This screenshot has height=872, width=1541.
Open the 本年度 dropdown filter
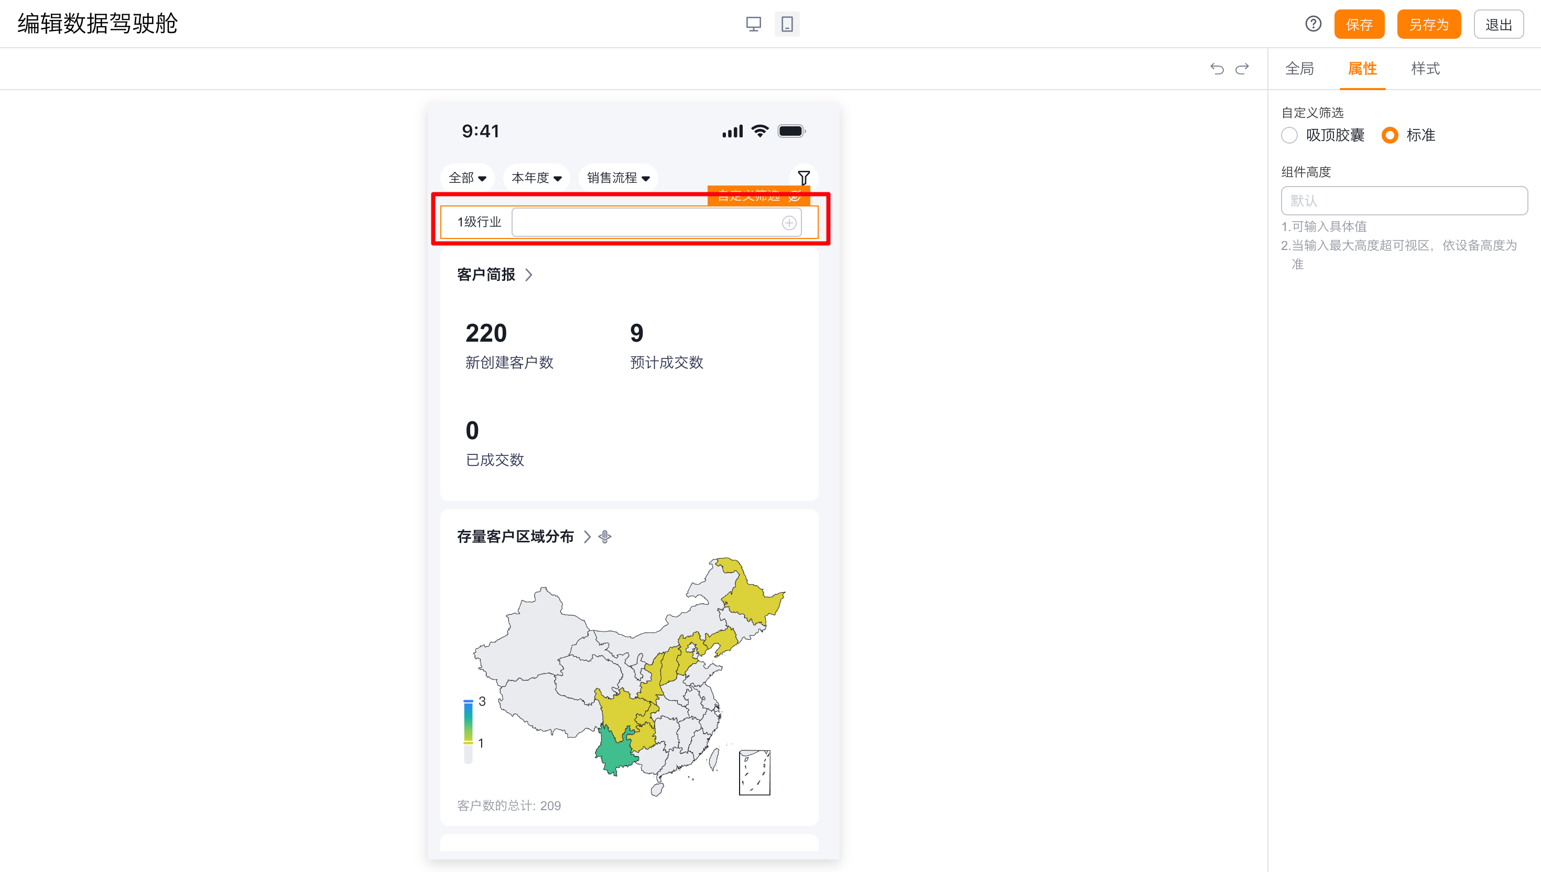pyautogui.click(x=536, y=178)
